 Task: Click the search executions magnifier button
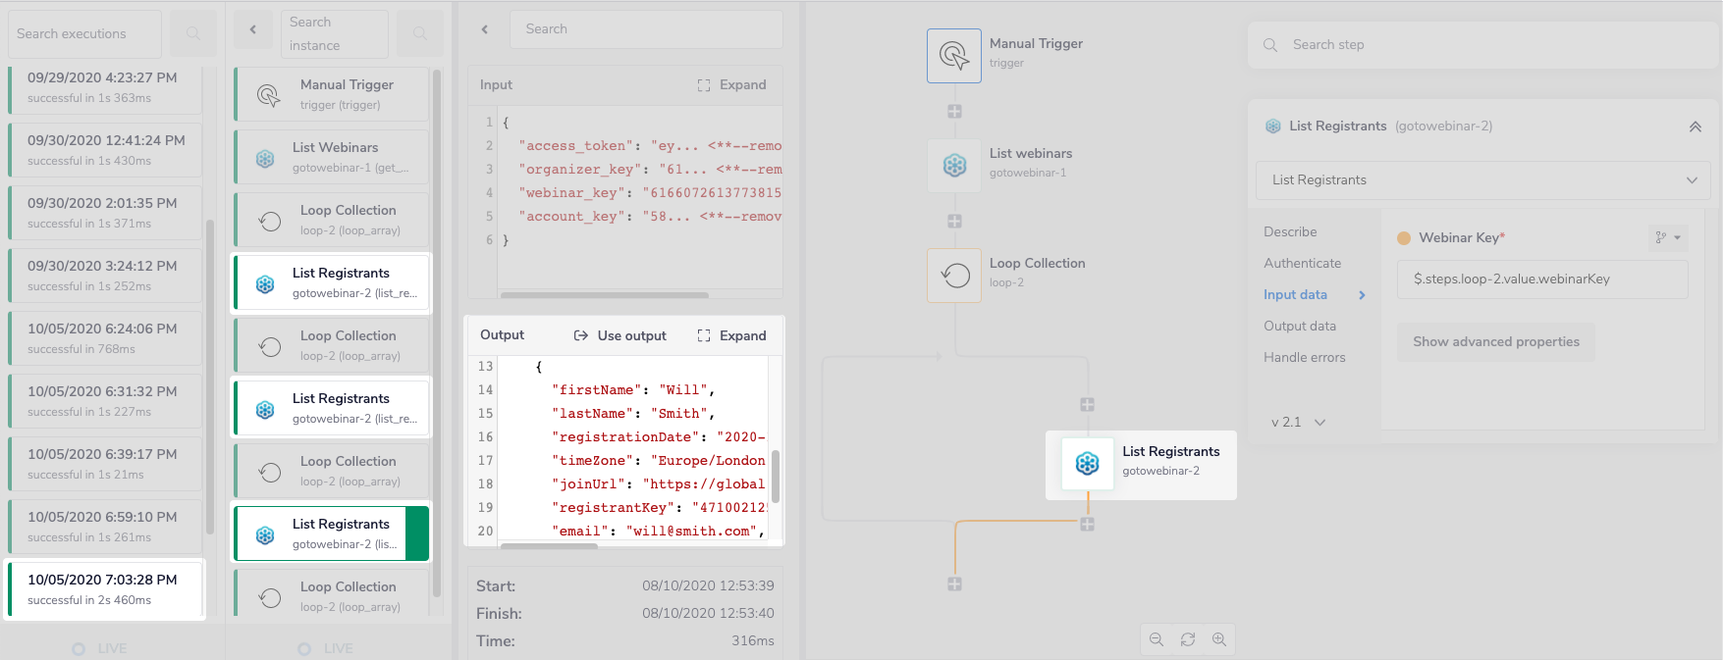pos(193,34)
